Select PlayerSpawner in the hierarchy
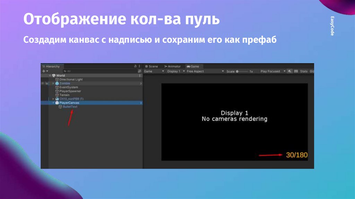This screenshot has height=199, width=355. click(x=70, y=91)
